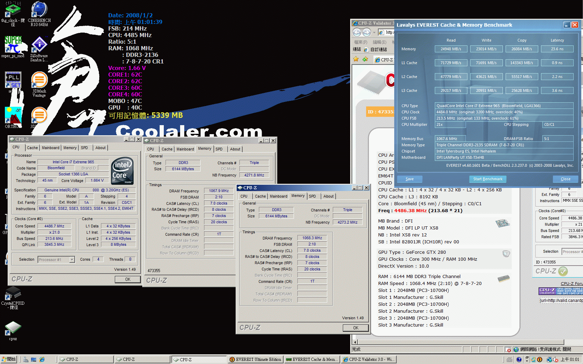Click the url=http://valid.canardpc text field
The height and width of the screenshot is (364, 583).
pos(561,301)
